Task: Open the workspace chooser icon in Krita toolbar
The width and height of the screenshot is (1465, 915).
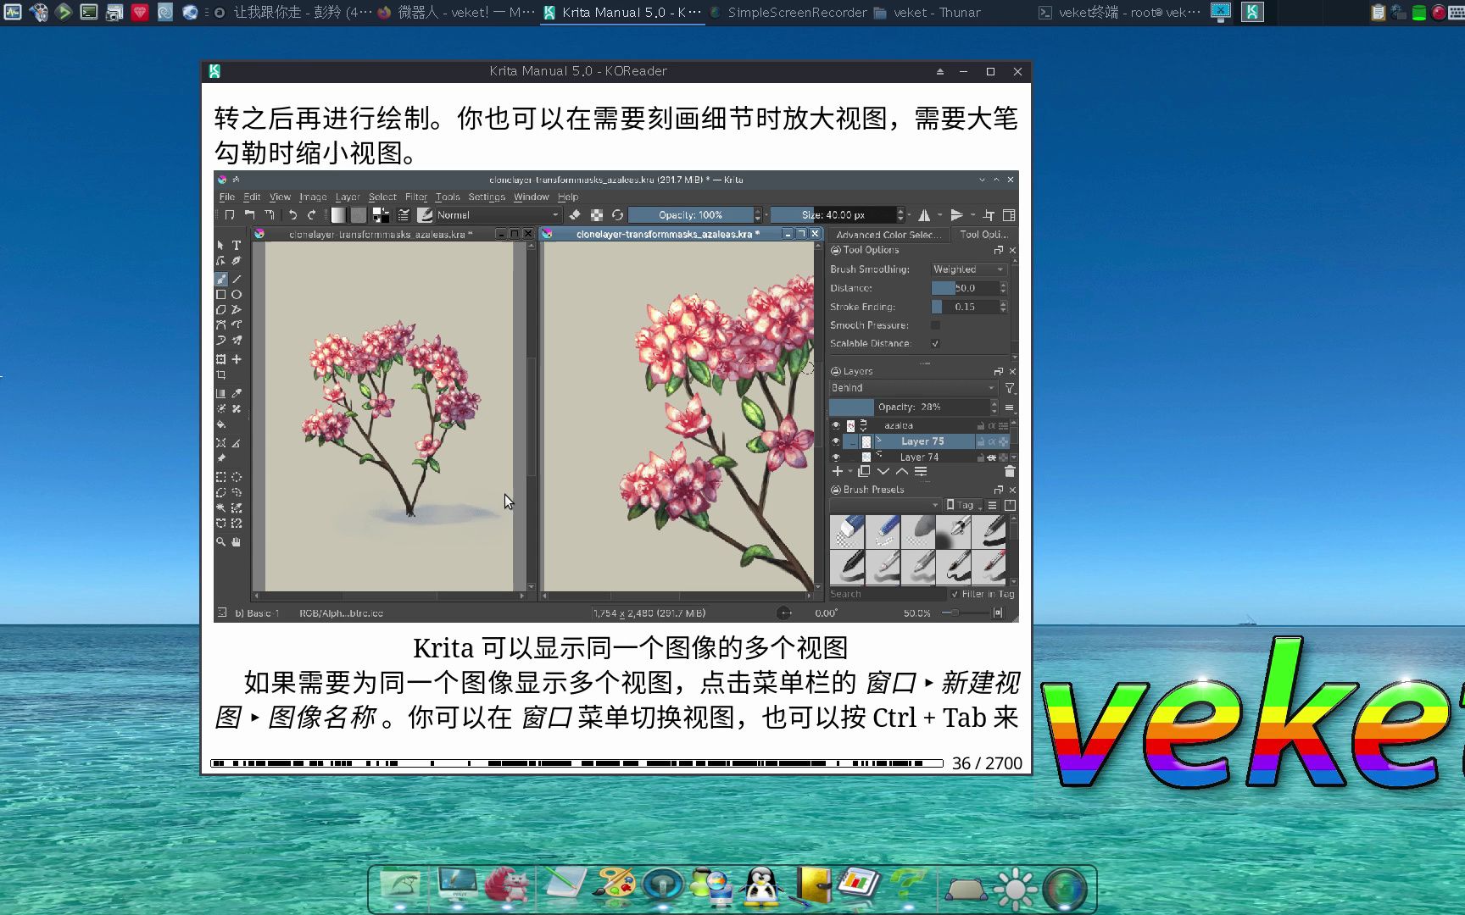Action: click(1009, 215)
